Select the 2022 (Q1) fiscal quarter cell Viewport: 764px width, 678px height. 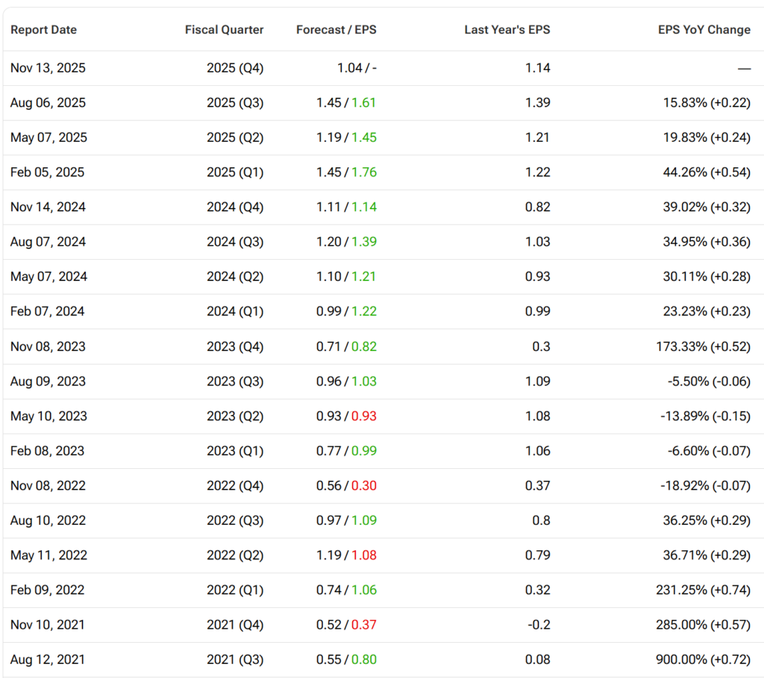coord(235,590)
